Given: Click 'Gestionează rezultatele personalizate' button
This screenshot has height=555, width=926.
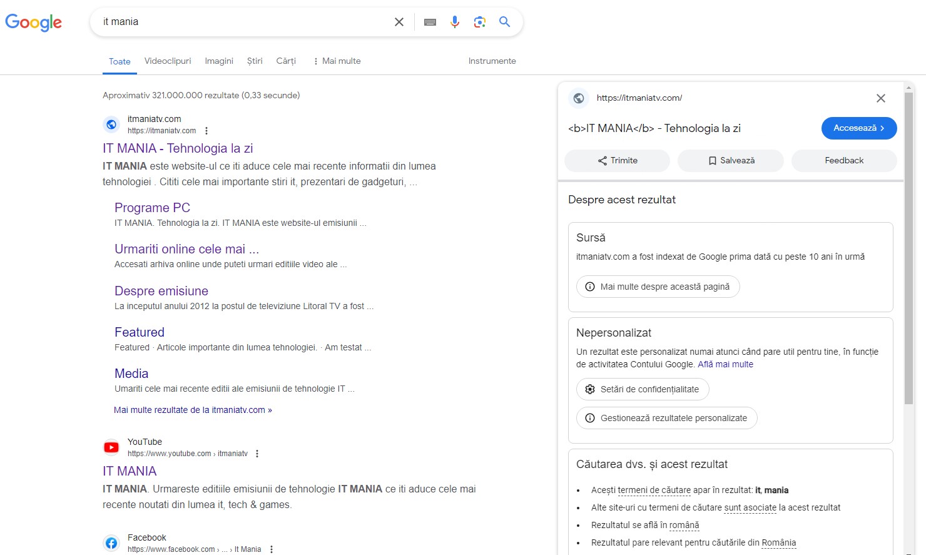Looking at the screenshot, I should tap(667, 418).
